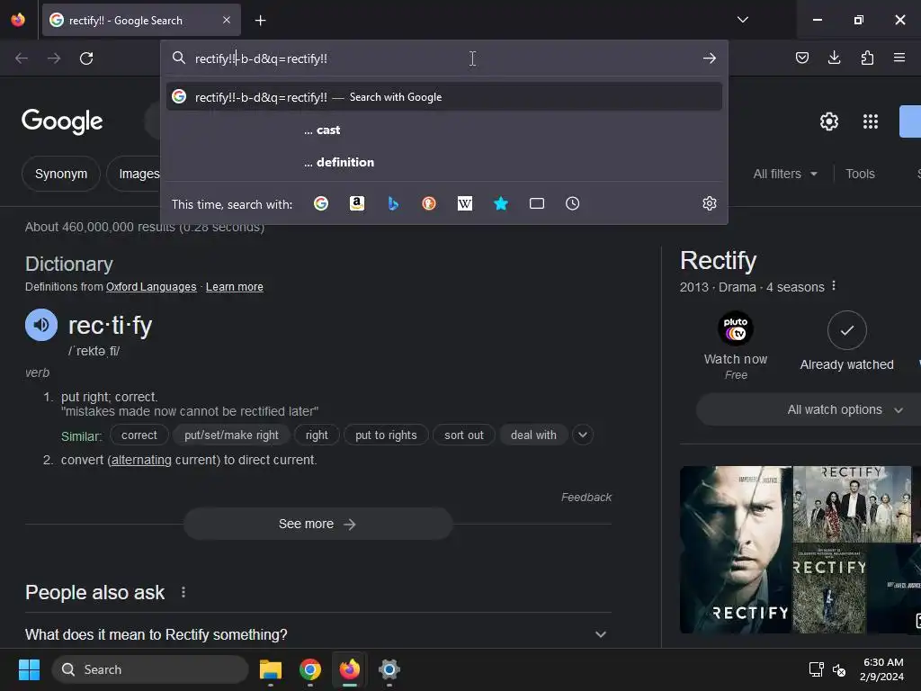Open clock showing 6:30 AM 2/9/2024
The image size is (921, 691).
[x=881, y=669]
